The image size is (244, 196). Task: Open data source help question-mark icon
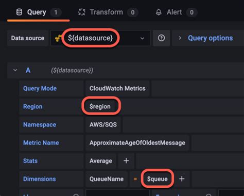coord(161,38)
